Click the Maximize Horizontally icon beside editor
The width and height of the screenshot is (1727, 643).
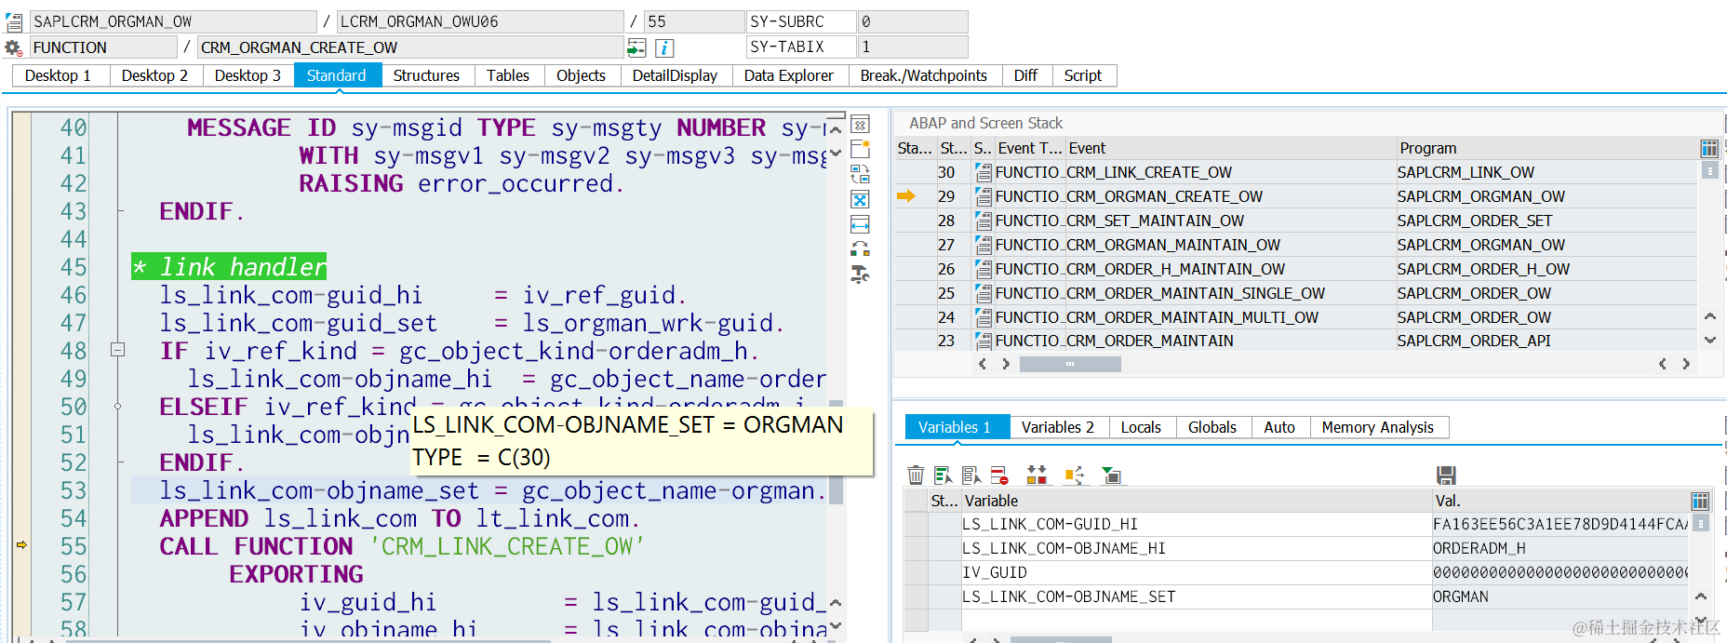tap(860, 224)
